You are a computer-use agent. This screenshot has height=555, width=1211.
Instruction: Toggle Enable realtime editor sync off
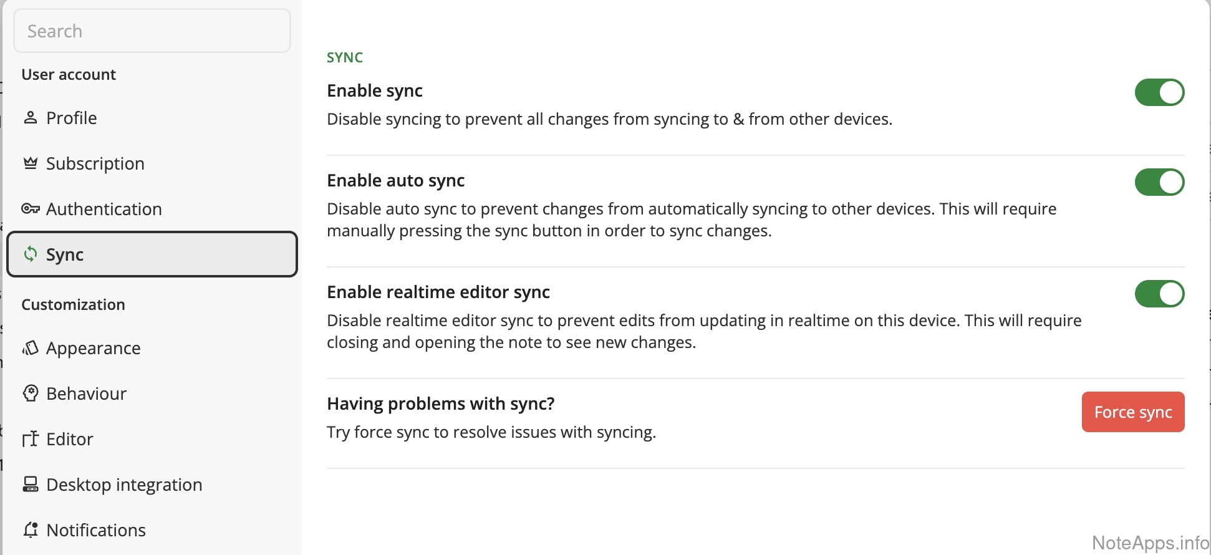[x=1159, y=294]
